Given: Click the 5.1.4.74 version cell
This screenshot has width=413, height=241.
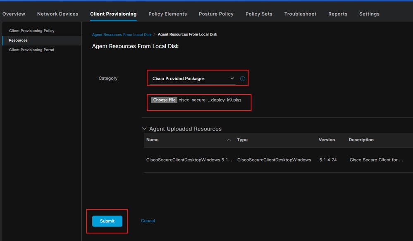Looking at the screenshot, I should click(x=328, y=160).
